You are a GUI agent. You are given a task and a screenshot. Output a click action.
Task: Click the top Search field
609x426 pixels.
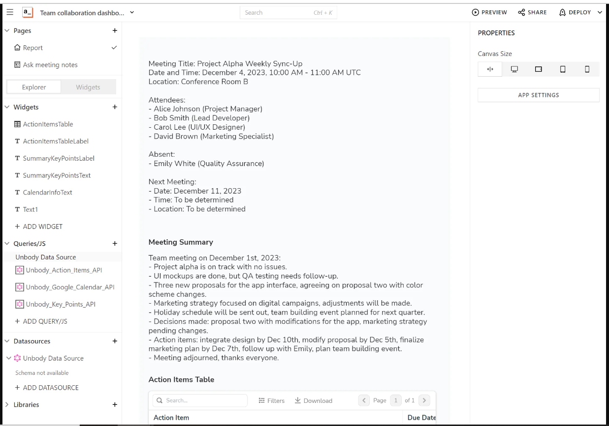(x=288, y=12)
